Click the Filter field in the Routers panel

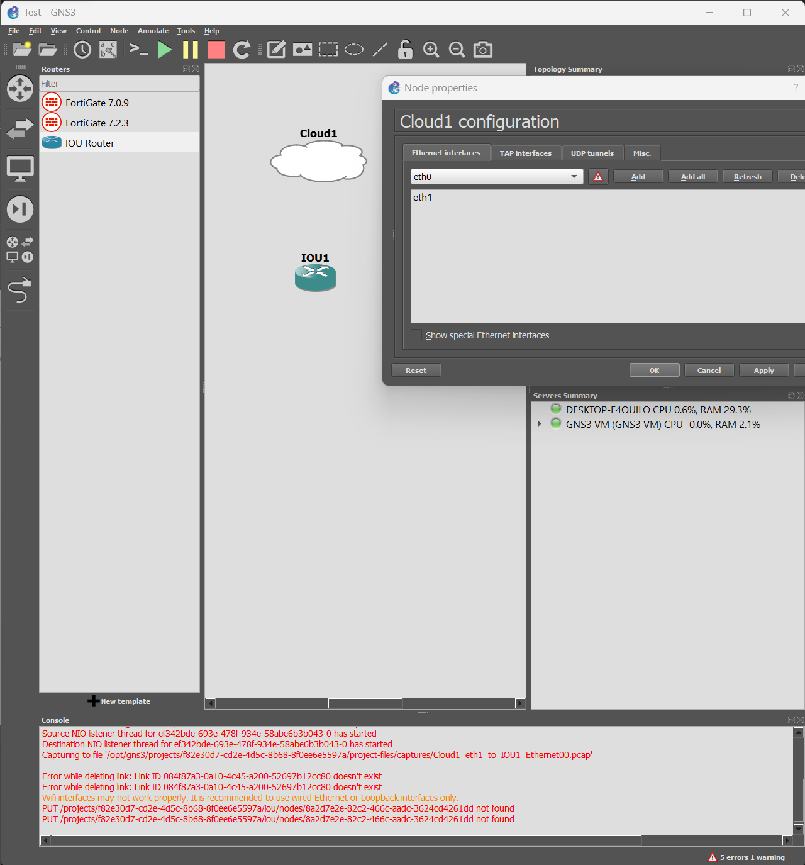coord(119,83)
